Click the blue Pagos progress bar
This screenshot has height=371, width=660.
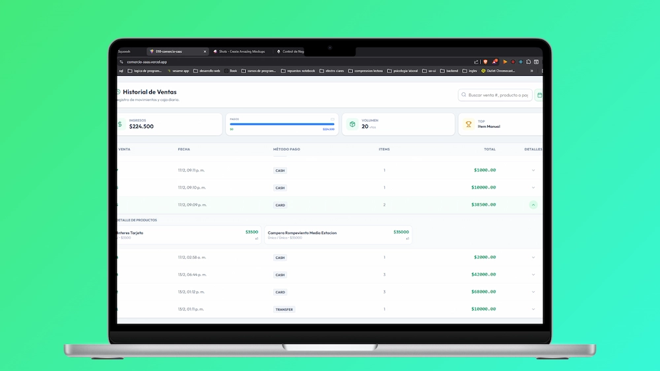click(x=282, y=124)
